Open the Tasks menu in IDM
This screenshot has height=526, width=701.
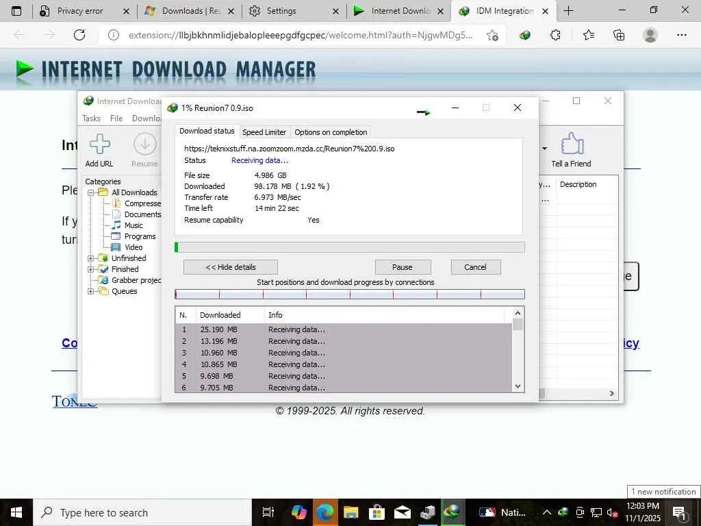tap(91, 118)
